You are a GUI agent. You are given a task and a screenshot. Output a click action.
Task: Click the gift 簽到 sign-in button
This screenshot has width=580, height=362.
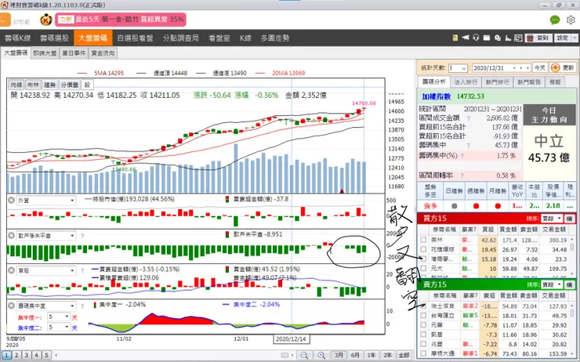coord(538,38)
